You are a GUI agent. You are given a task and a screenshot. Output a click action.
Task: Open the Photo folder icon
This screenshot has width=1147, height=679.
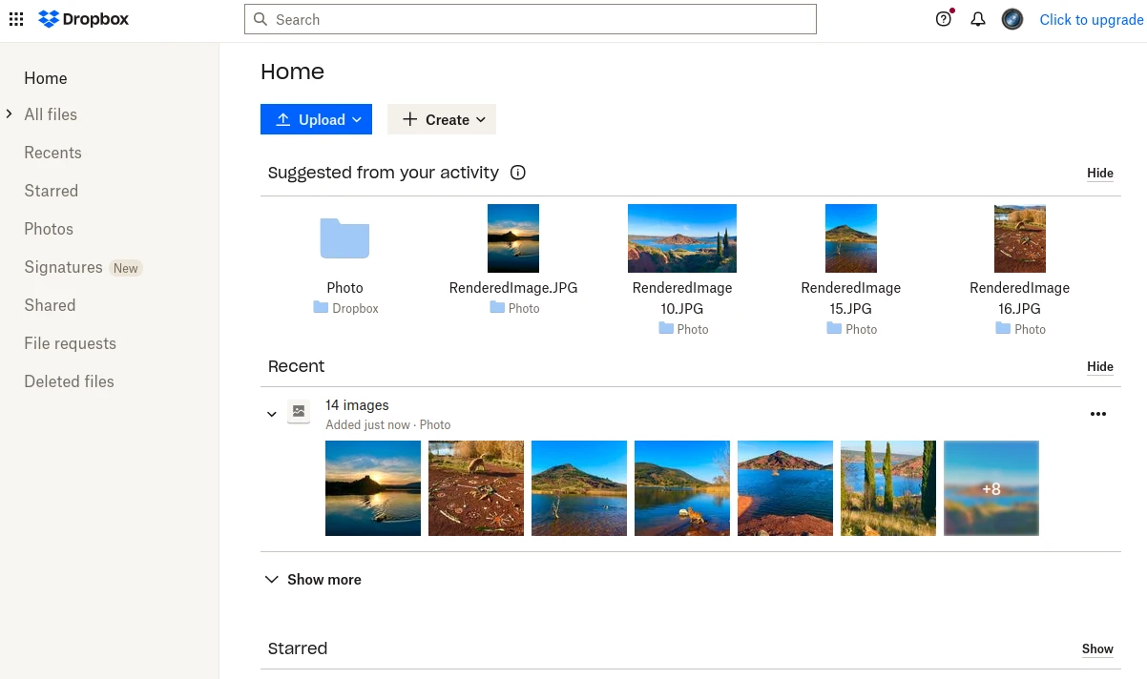coord(344,238)
